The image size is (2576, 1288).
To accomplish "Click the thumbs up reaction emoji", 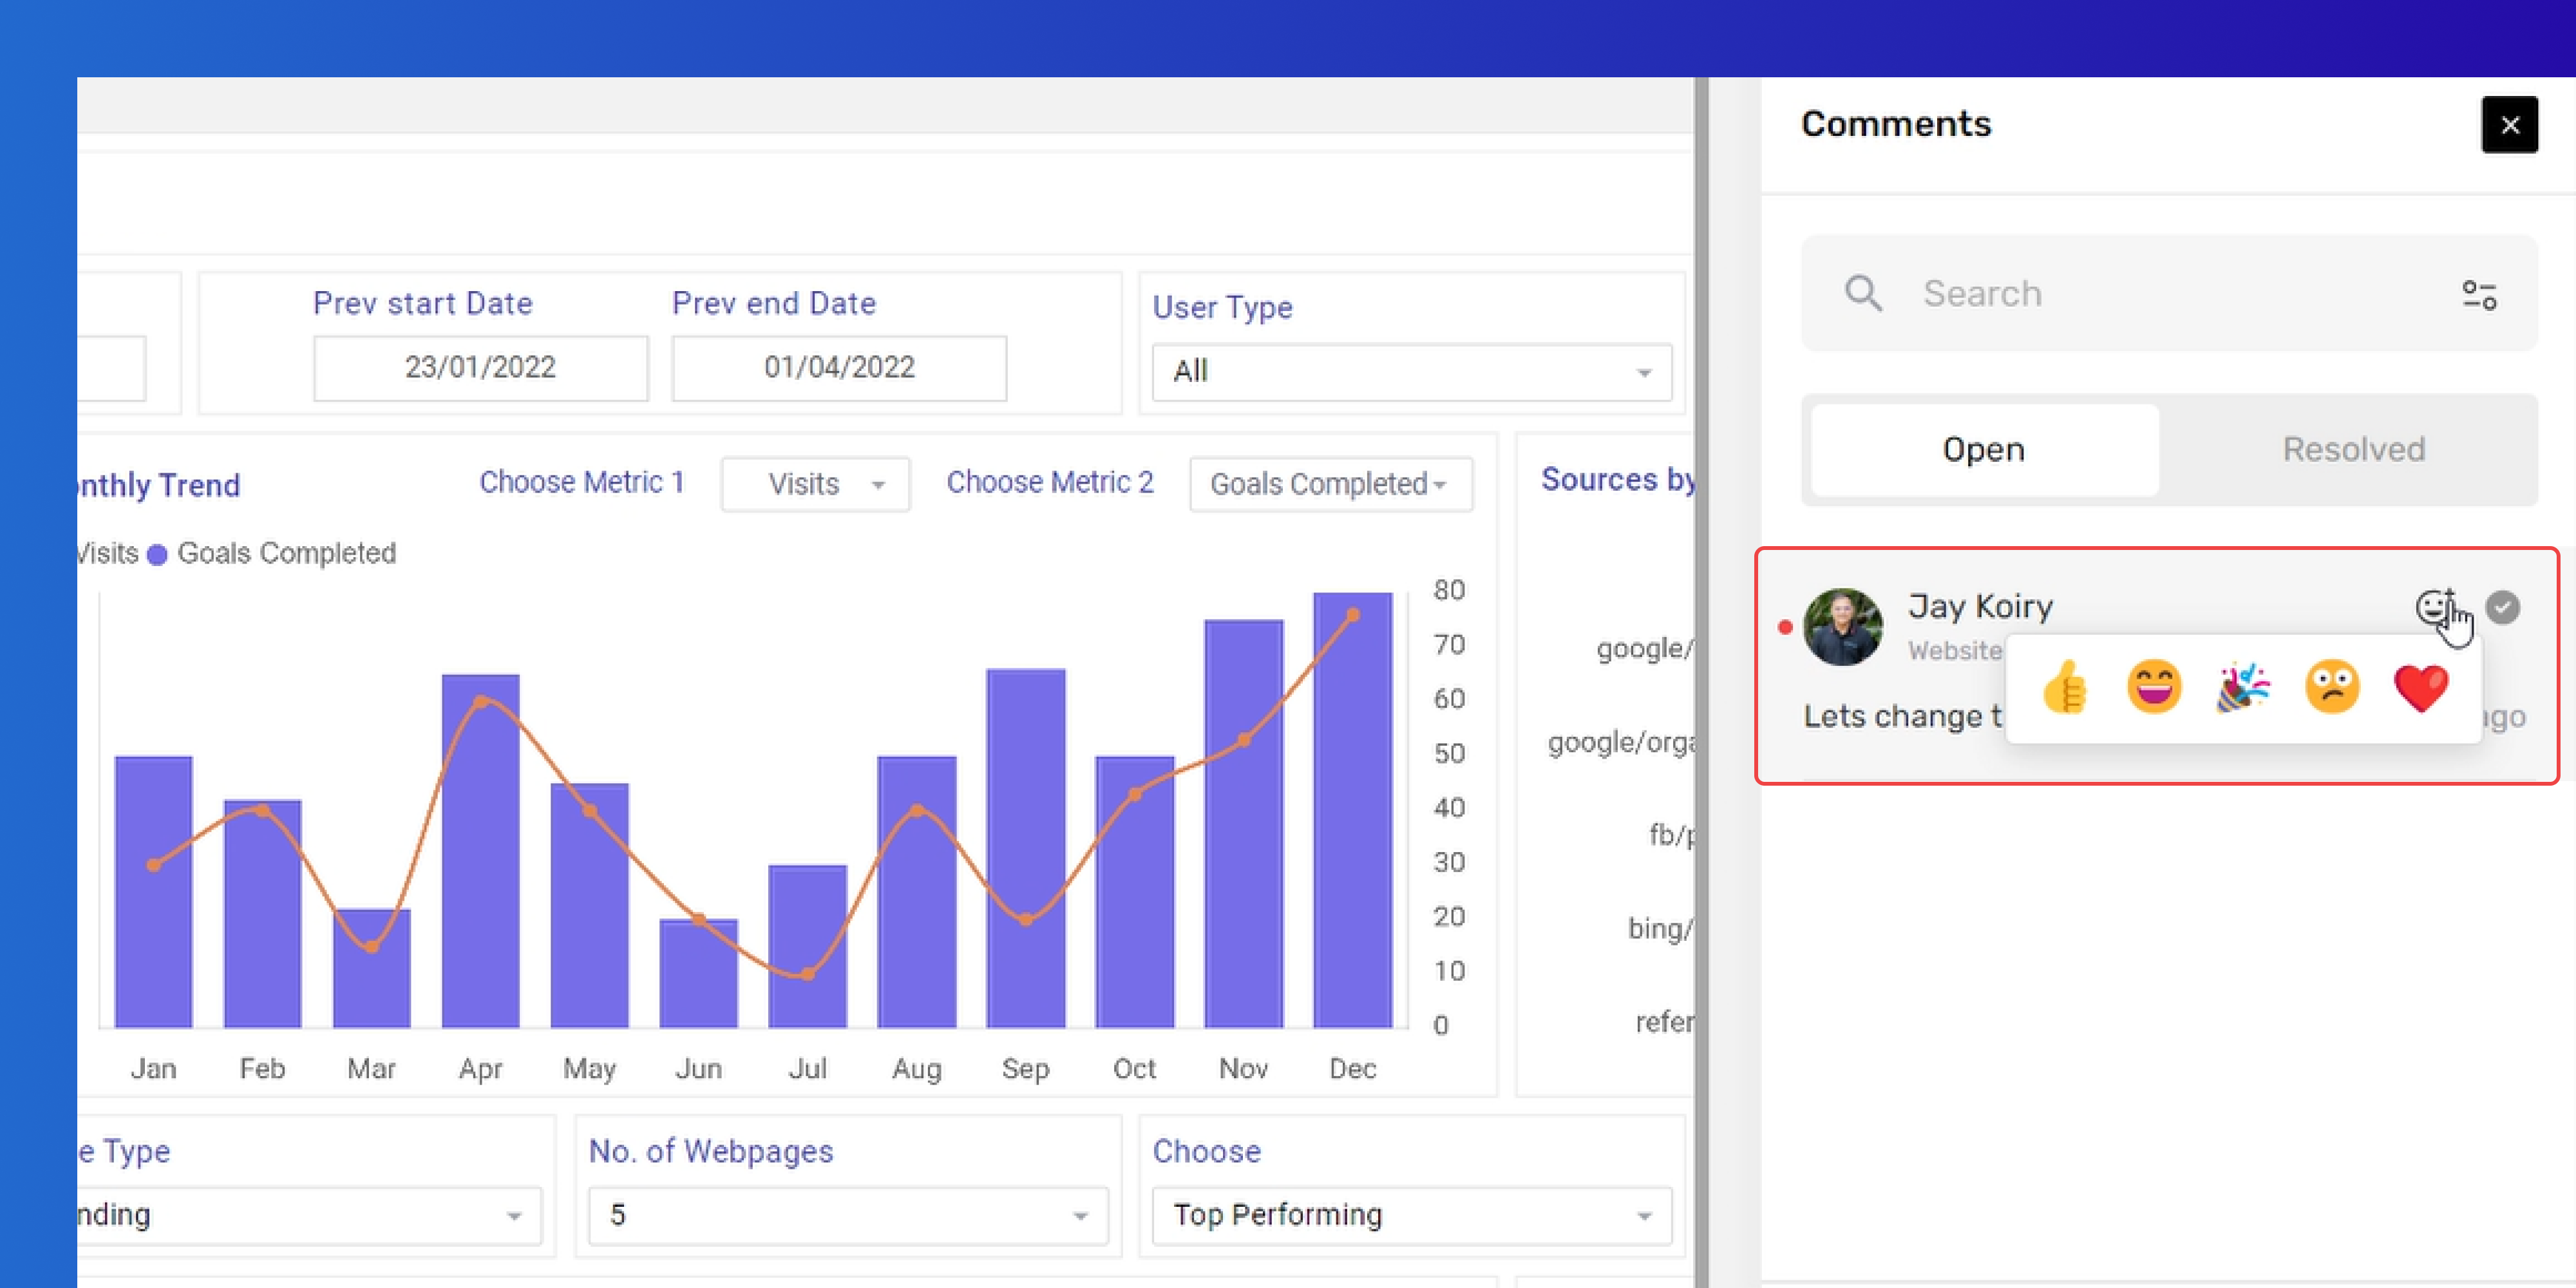I will pyautogui.click(x=2064, y=687).
